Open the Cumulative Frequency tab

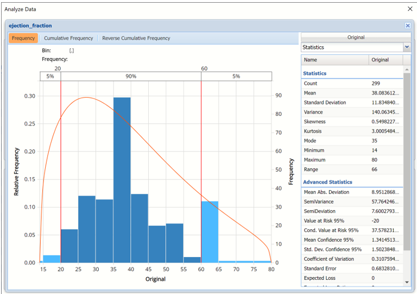[68, 38]
